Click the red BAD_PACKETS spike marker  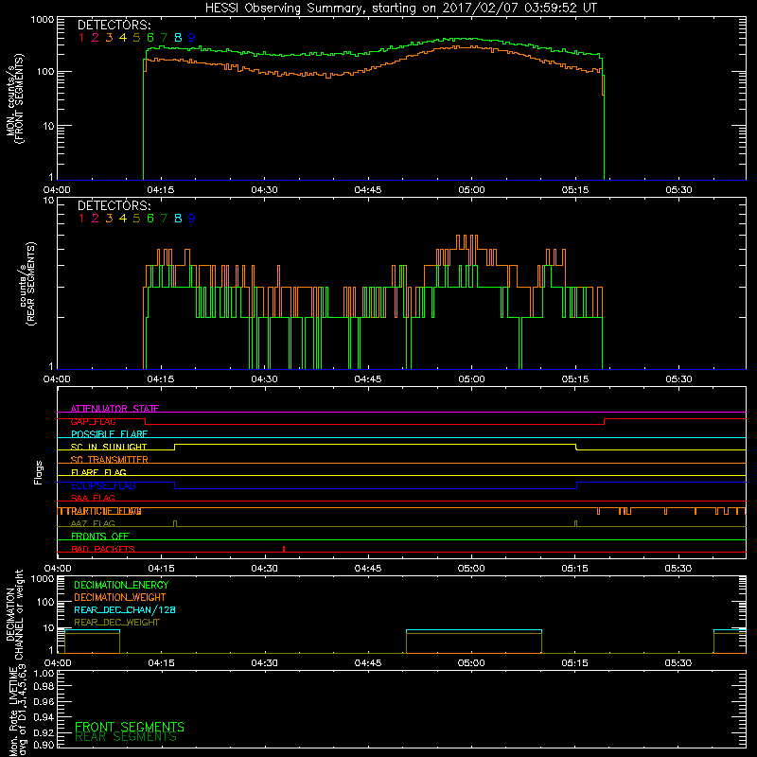point(284,549)
